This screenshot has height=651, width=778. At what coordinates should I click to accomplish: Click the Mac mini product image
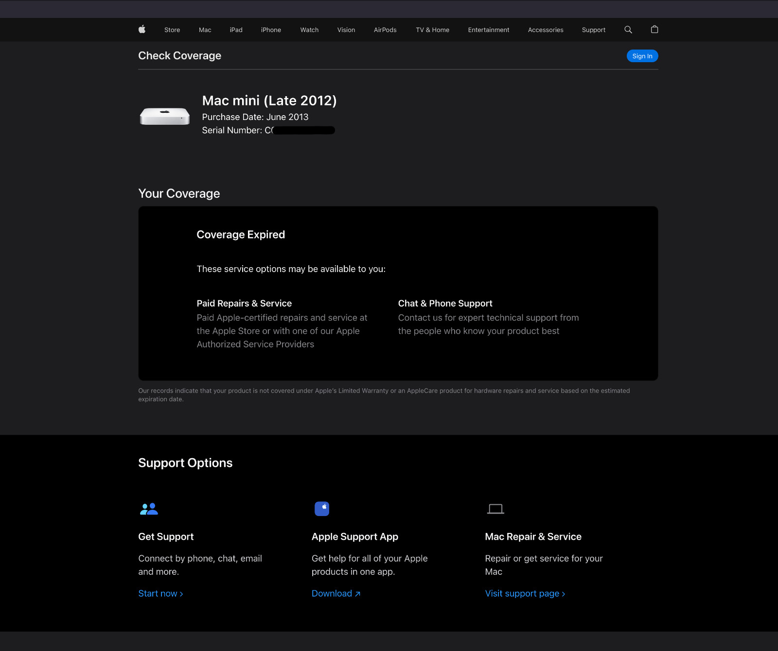click(x=165, y=116)
